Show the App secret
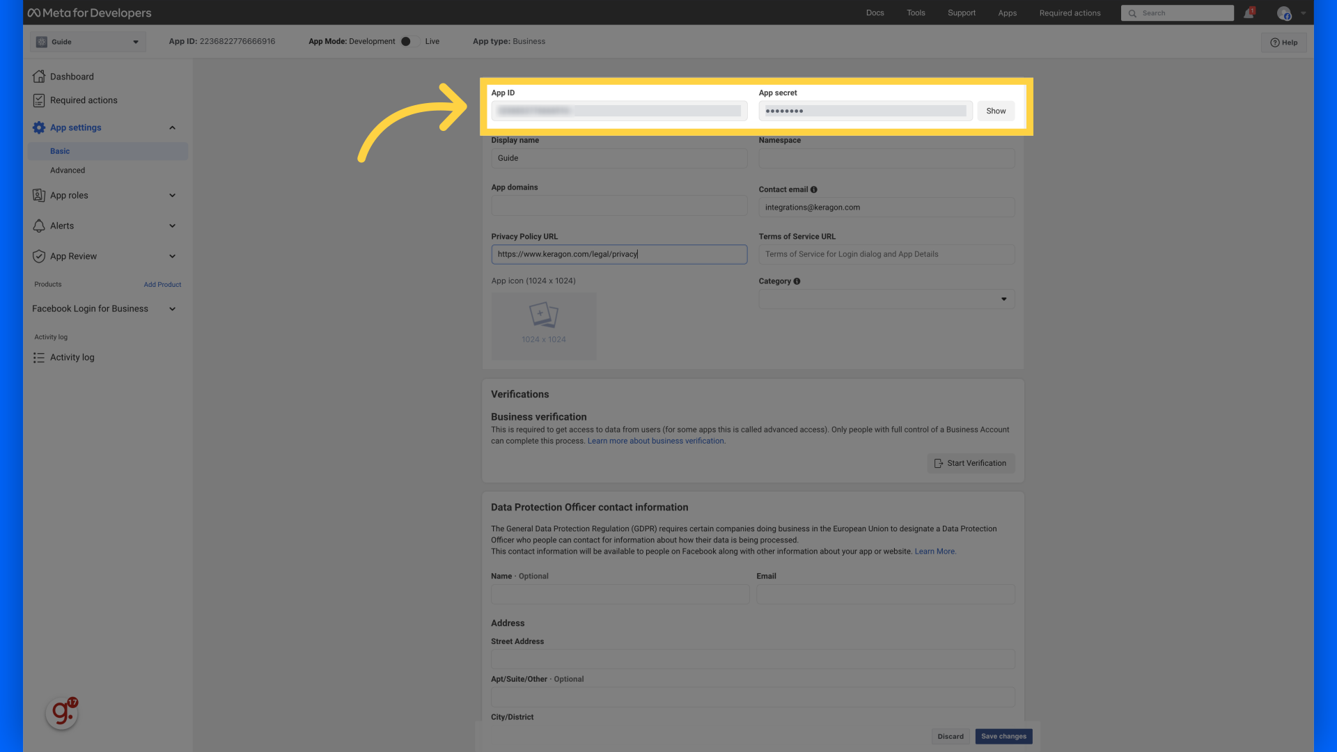The image size is (1337, 752). pyautogui.click(x=996, y=111)
